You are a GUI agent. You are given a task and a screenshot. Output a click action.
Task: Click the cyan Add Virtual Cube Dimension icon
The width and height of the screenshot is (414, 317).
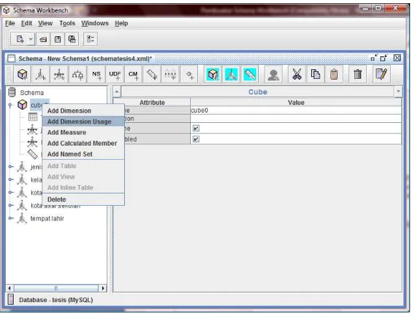coord(232,74)
